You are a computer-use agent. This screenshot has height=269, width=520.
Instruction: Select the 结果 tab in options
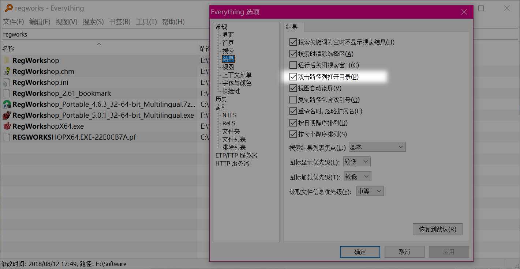click(292, 27)
